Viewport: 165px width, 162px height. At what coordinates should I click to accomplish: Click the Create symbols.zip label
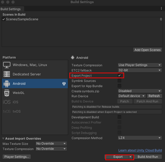(85, 91)
